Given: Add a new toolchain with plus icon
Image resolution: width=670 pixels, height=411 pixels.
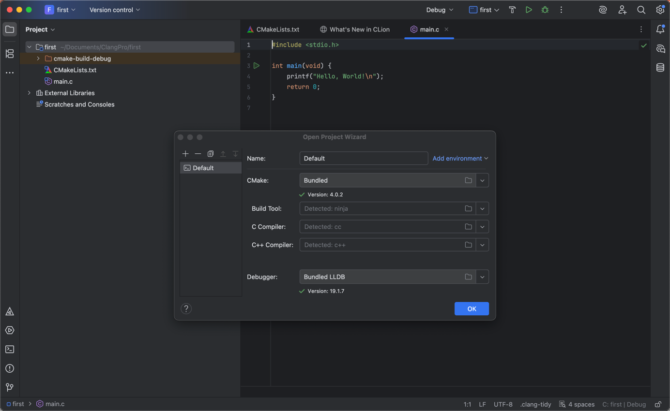Looking at the screenshot, I should (185, 154).
